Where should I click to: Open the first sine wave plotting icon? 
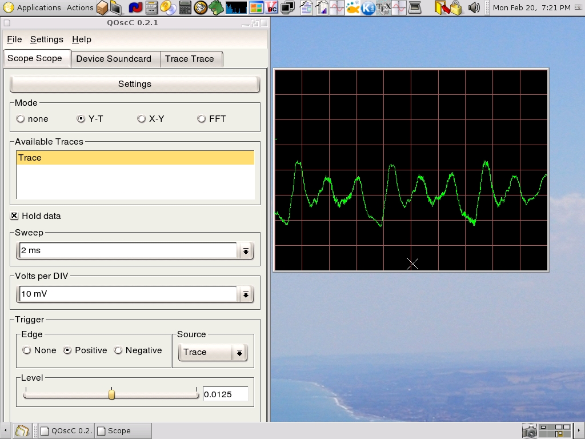337,7
